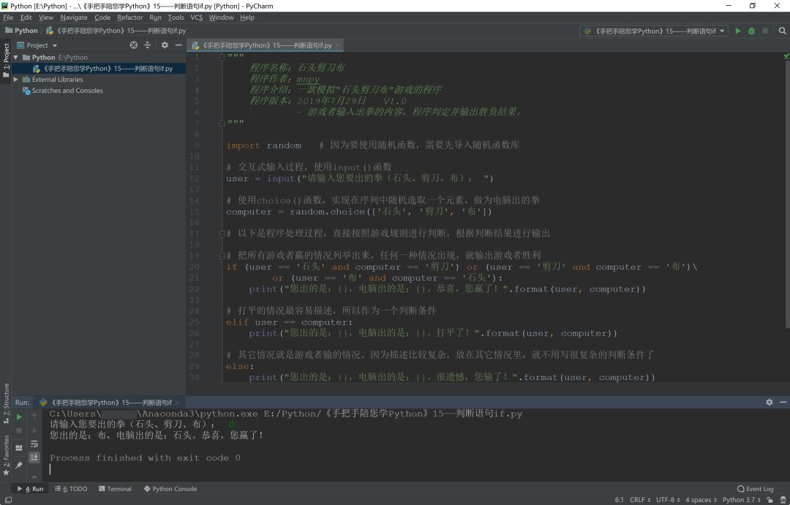Click cursor position 6:1 in status bar
The image size is (790, 505).
(x=620, y=499)
